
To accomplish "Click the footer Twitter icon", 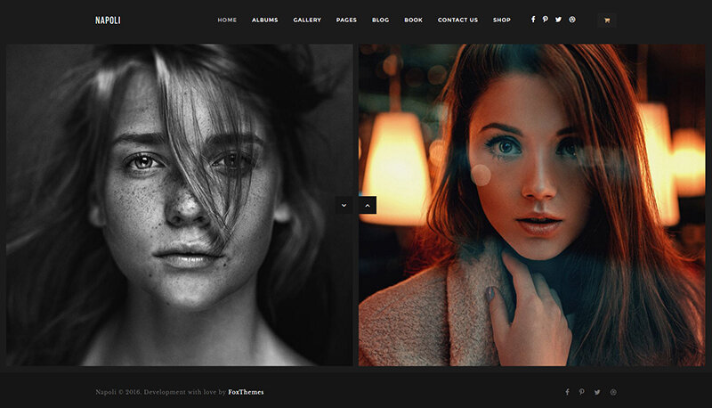I will [597, 392].
